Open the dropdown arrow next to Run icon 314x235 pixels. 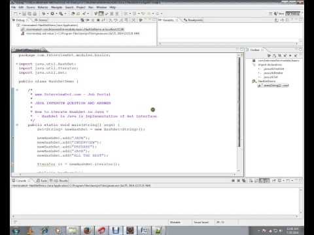(x=56, y=14)
